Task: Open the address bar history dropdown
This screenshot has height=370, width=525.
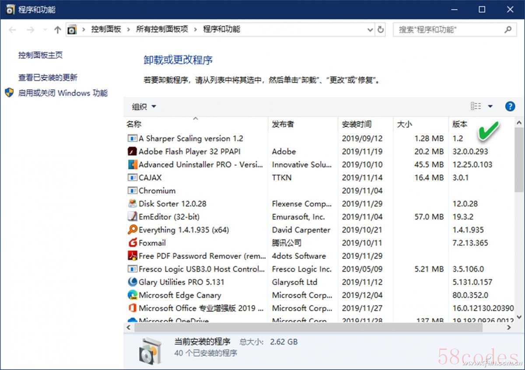Action: pyautogui.click(x=370, y=30)
